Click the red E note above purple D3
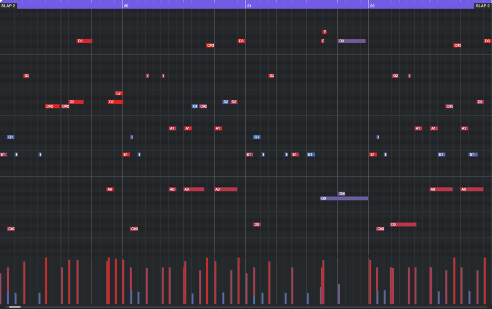 (325, 32)
